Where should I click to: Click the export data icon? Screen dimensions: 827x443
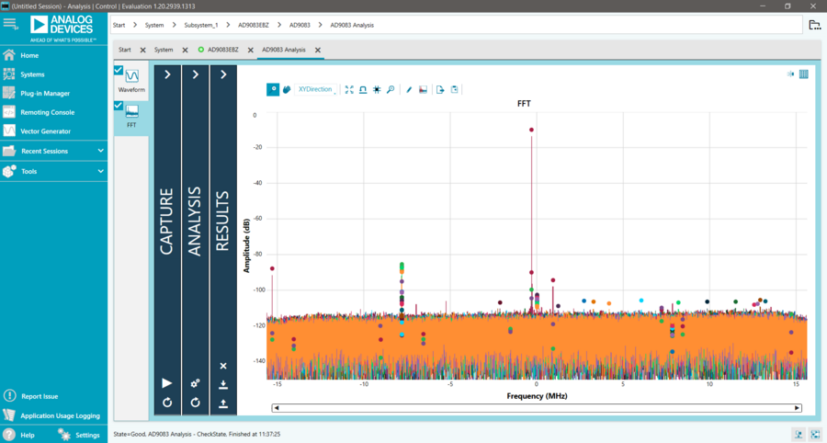click(440, 90)
